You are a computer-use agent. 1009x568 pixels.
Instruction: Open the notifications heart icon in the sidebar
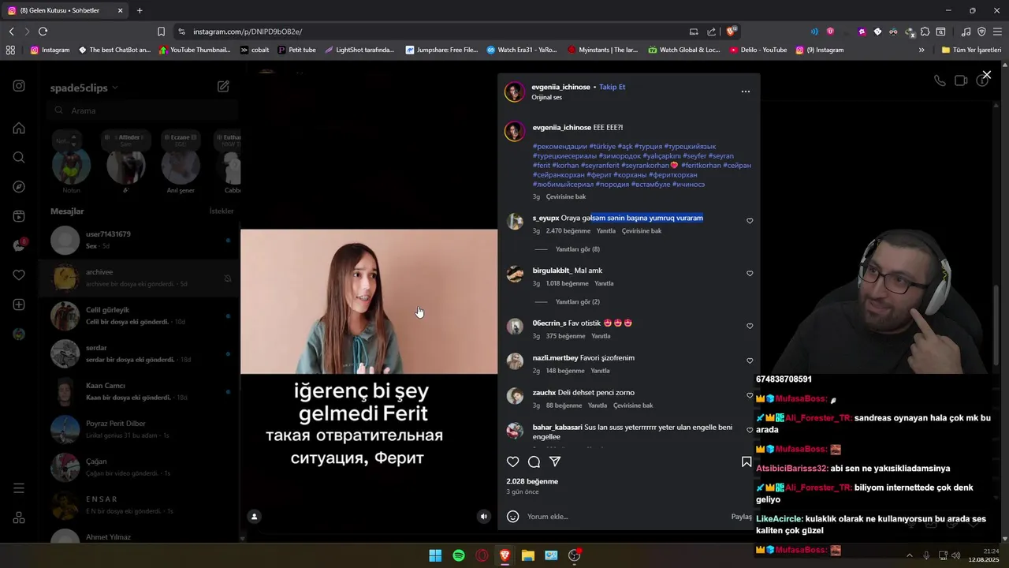tap(19, 275)
